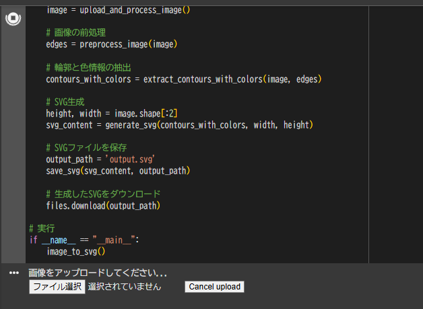Click the svg_content = generate_svg(...) line
The image size is (423, 309).
pos(179,125)
